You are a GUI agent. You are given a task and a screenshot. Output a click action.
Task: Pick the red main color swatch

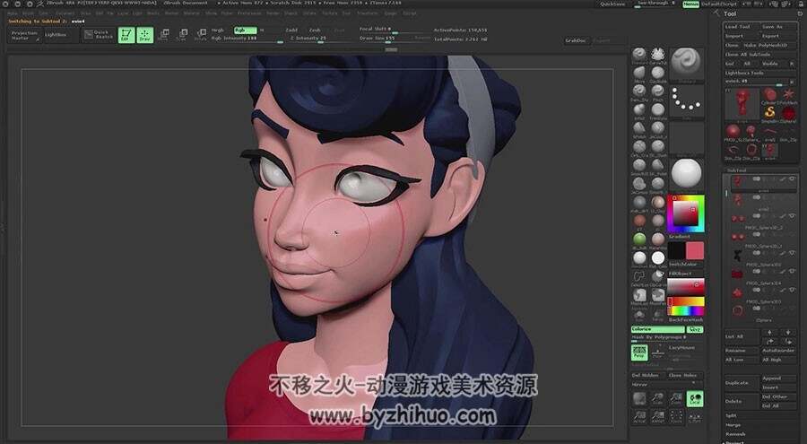pyautogui.click(x=695, y=251)
